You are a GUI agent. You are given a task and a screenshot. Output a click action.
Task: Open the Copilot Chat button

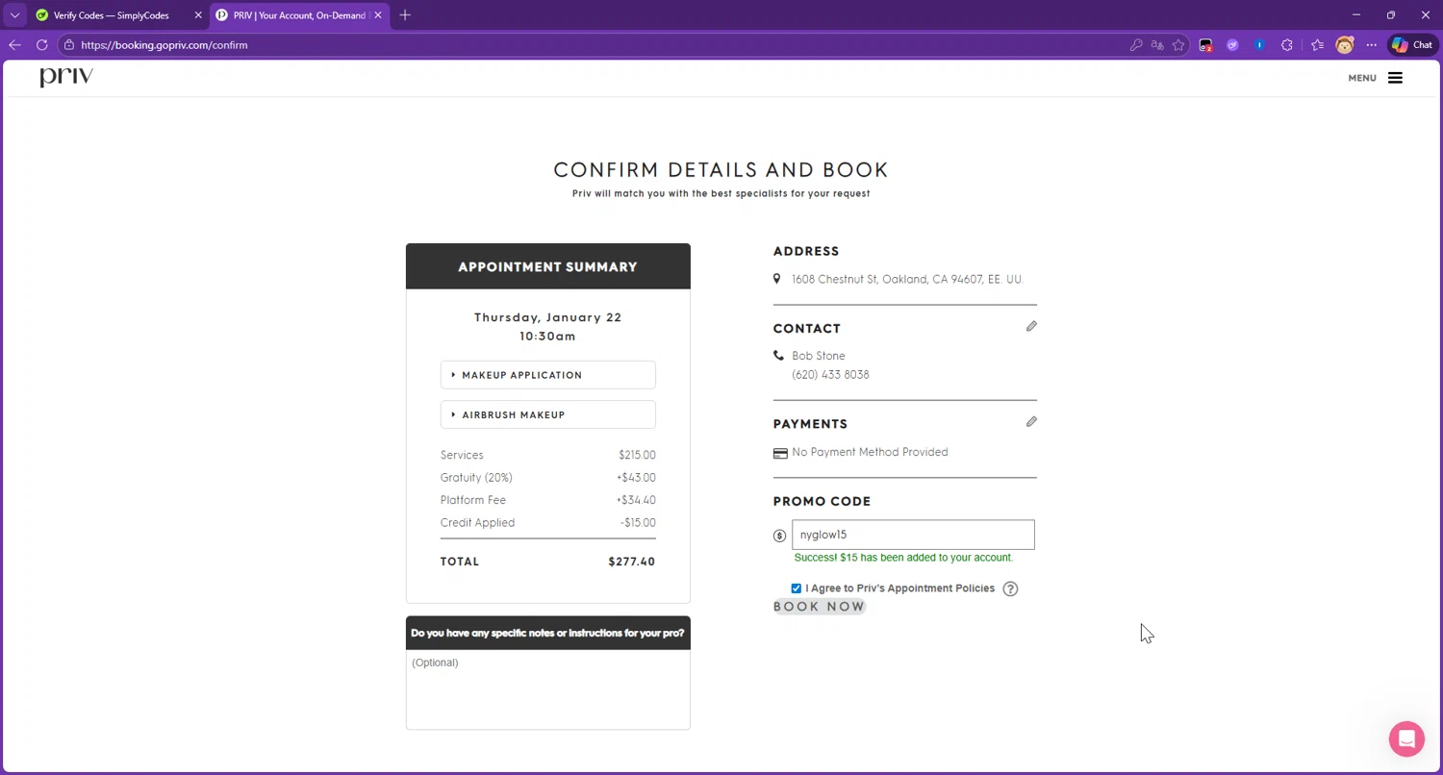point(1412,45)
